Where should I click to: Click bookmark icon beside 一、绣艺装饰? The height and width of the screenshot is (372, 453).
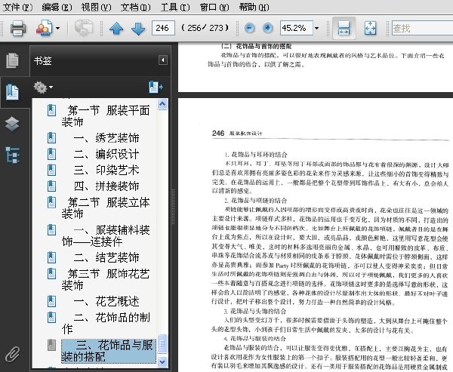click(x=51, y=138)
